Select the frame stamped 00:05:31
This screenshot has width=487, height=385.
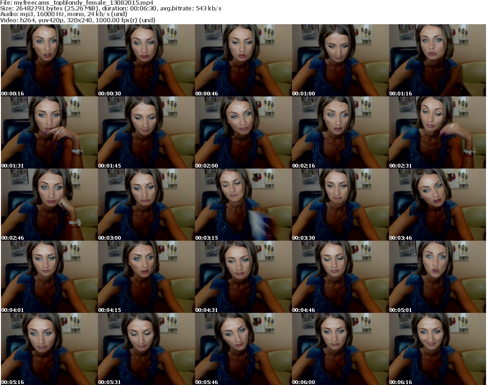coord(146,349)
